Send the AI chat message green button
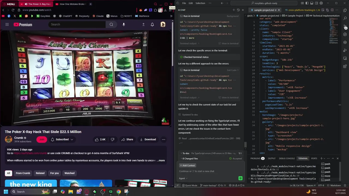 point(240,178)
